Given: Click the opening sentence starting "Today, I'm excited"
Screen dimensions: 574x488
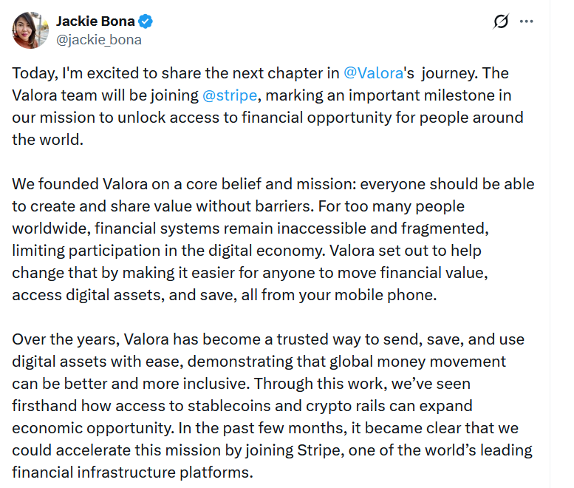Looking at the screenshot, I should point(177,73).
